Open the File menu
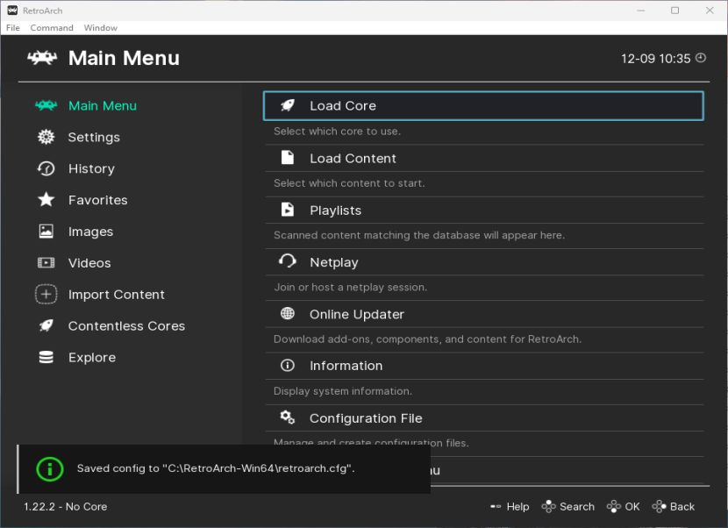 pyautogui.click(x=13, y=28)
